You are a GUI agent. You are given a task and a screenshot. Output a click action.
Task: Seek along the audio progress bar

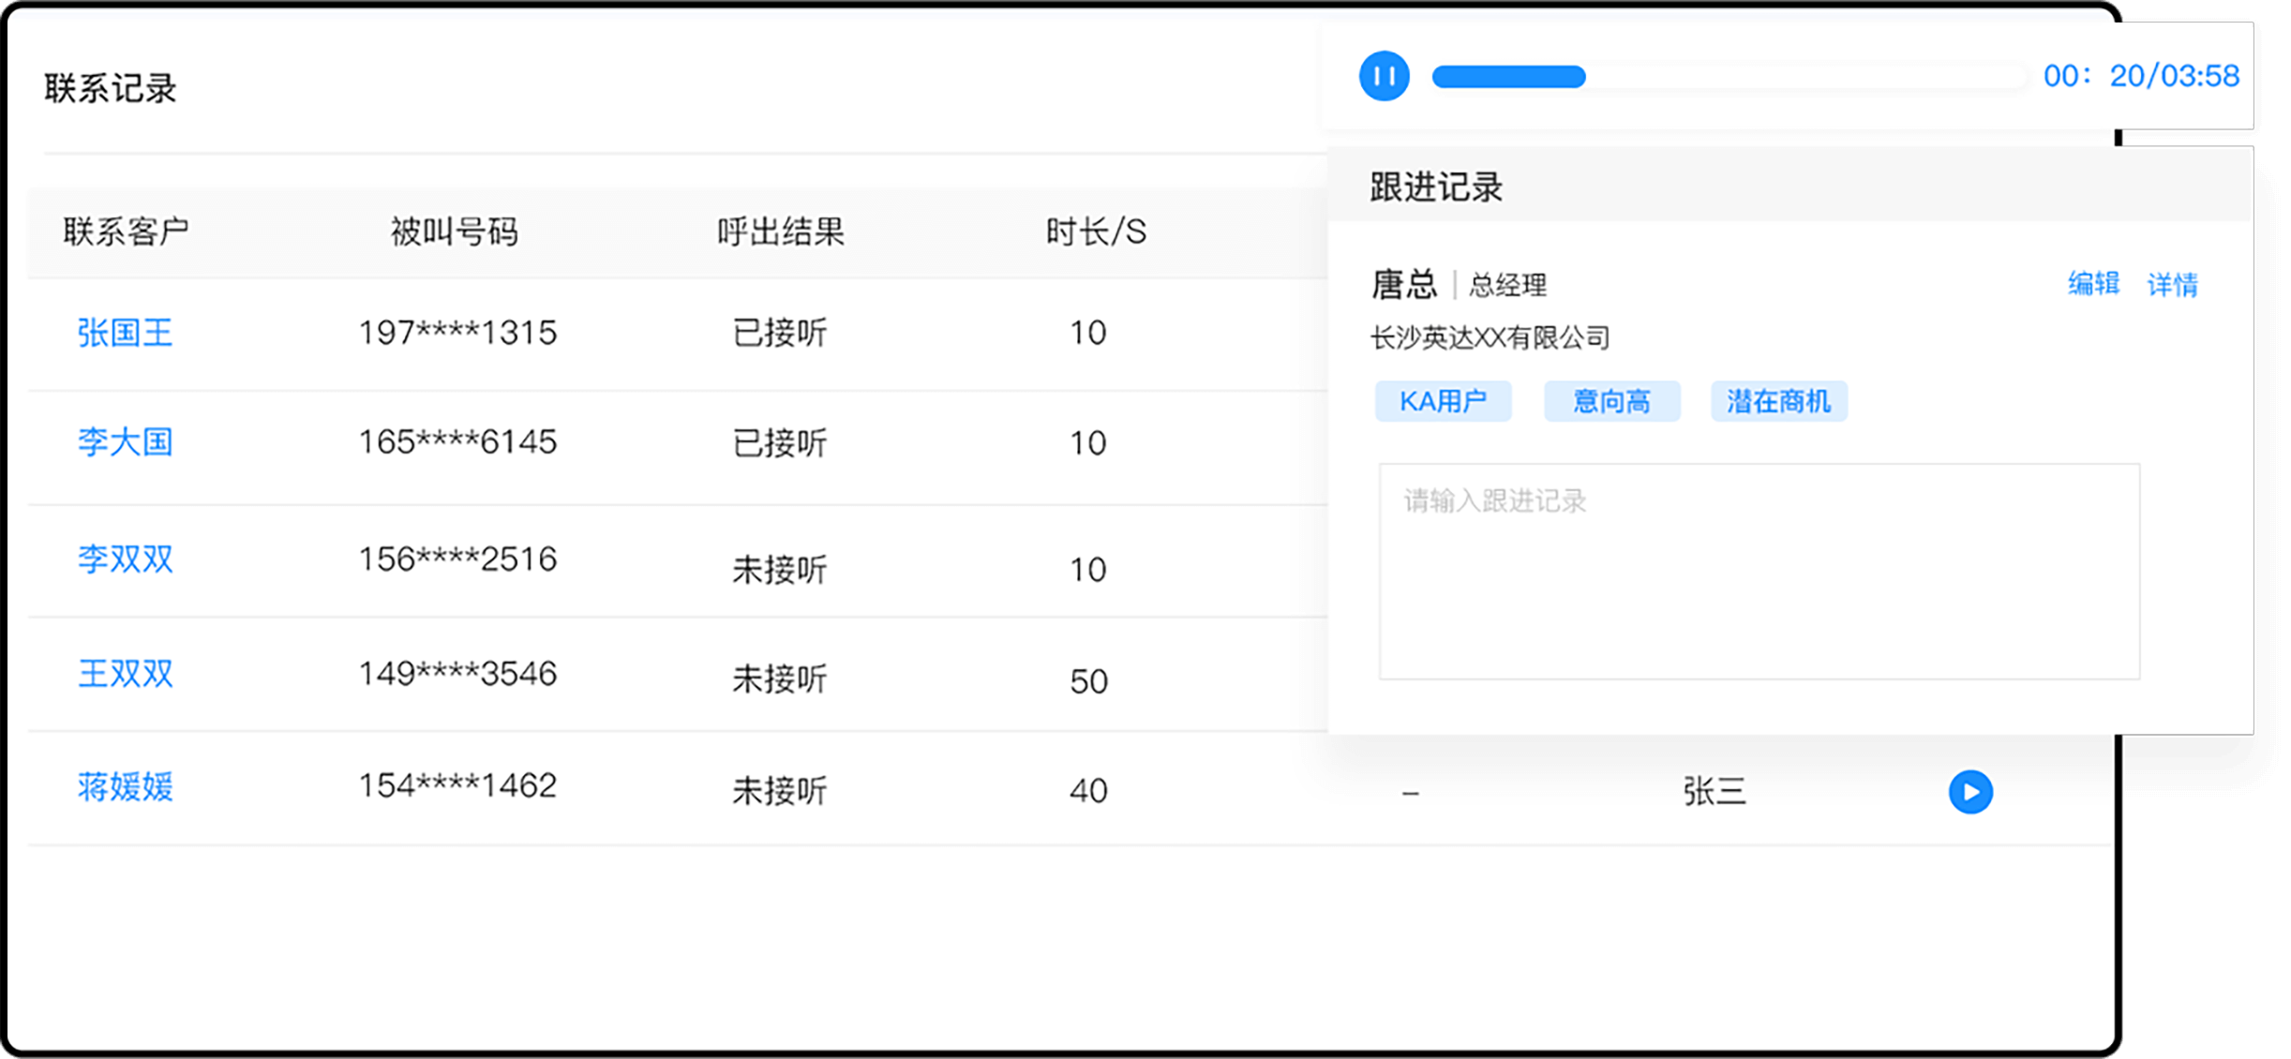coord(1729,77)
